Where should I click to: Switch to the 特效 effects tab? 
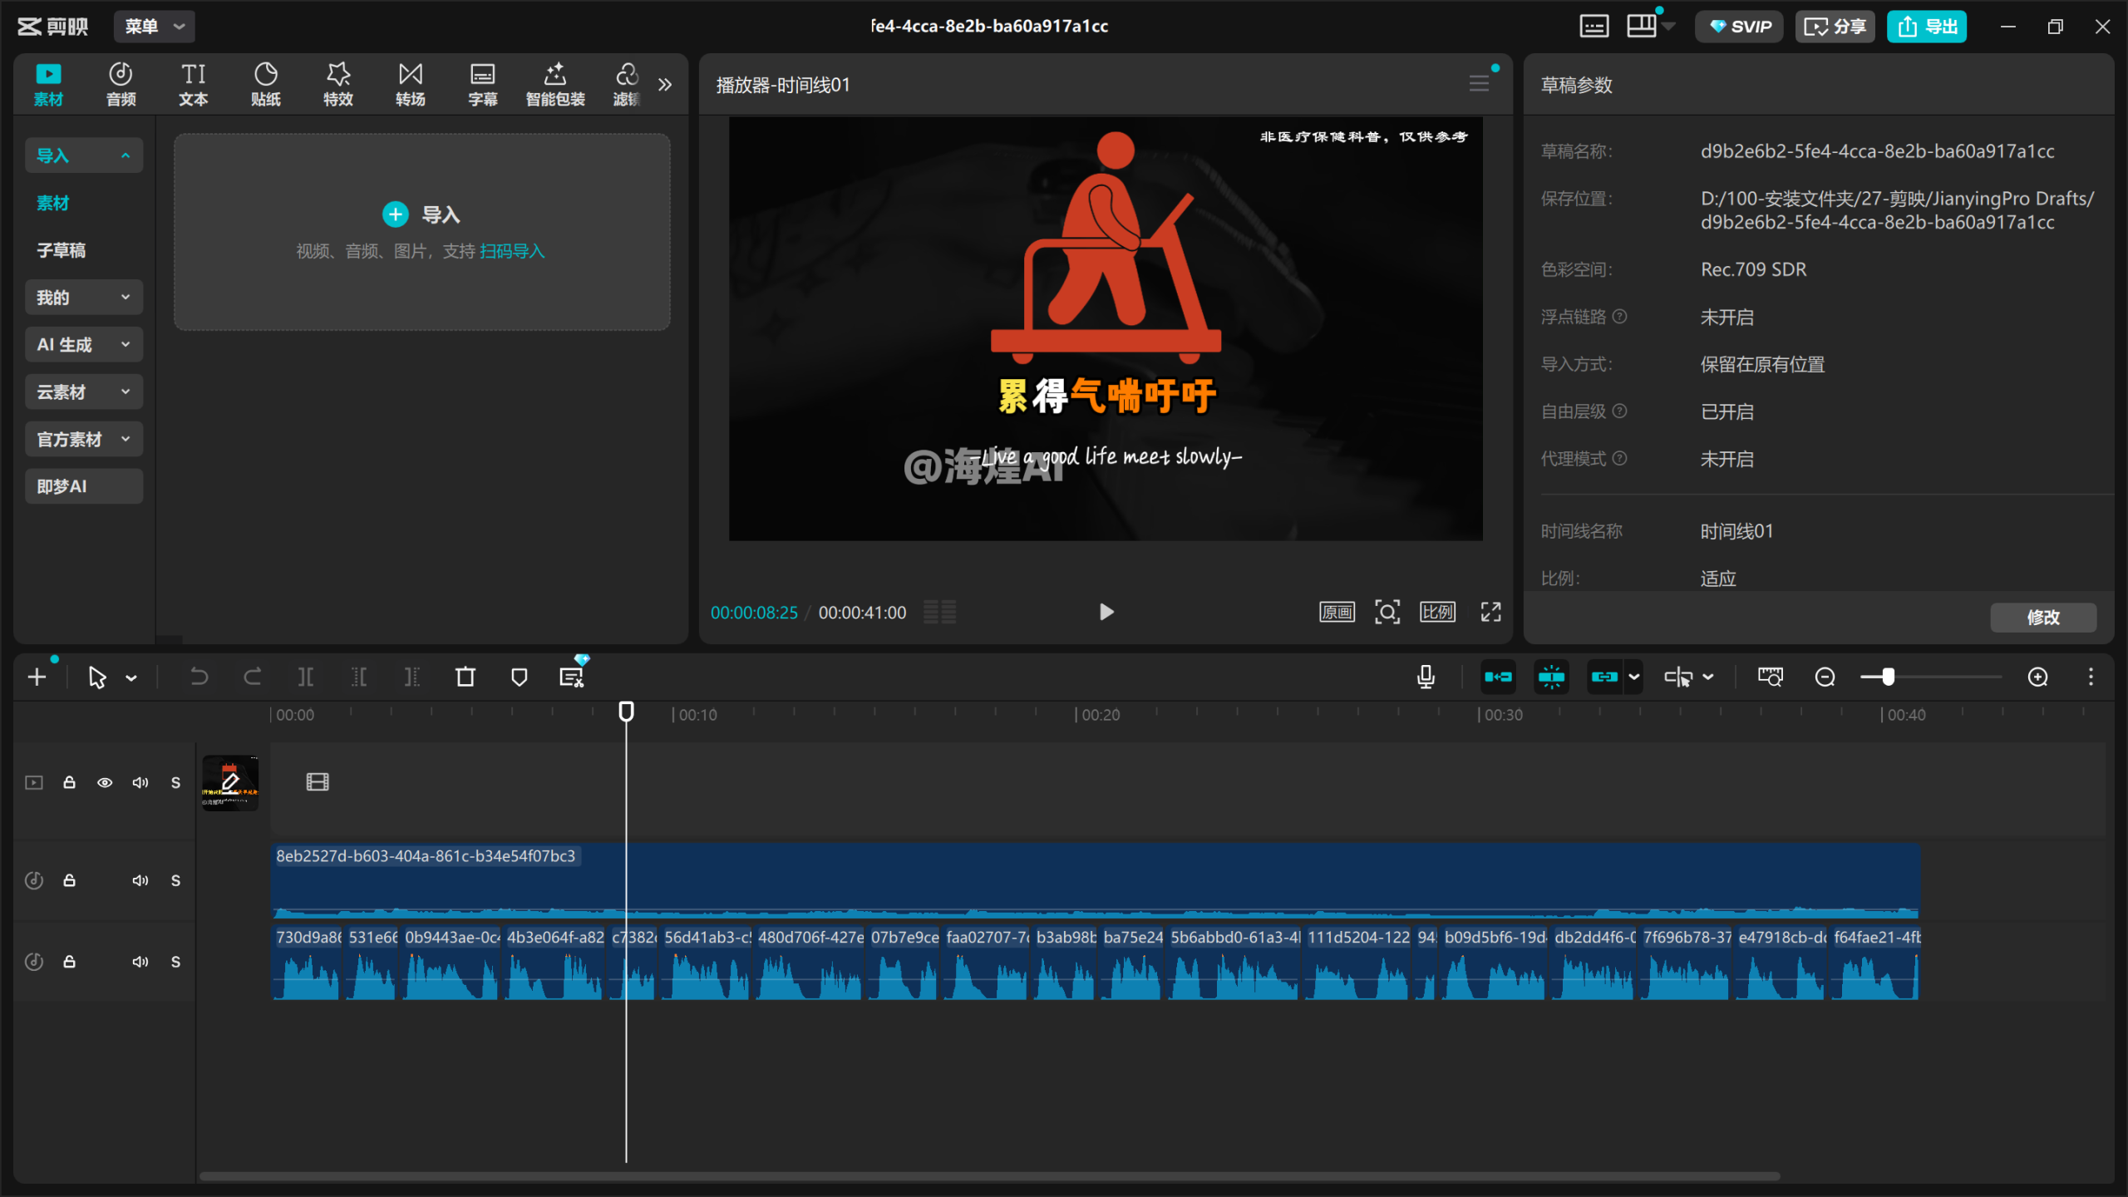[337, 84]
